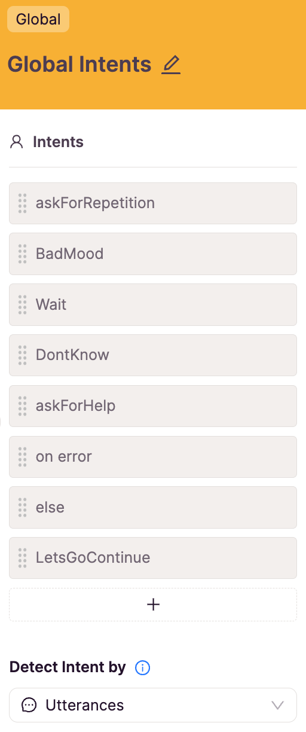Click the drag handle of DontKnow intent
This screenshot has width=306, height=732.
click(x=23, y=355)
